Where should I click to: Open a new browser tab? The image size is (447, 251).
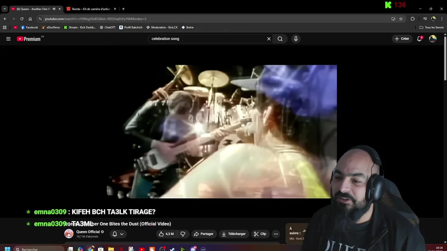coord(123,9)
